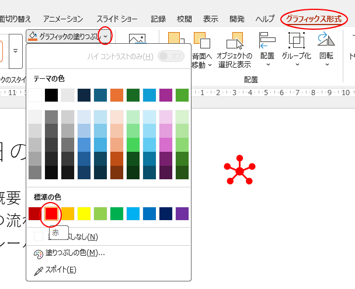Open the 背面へ移動 dropdown arrow
The image size is (355, 289).
click(x=210, y=65)
